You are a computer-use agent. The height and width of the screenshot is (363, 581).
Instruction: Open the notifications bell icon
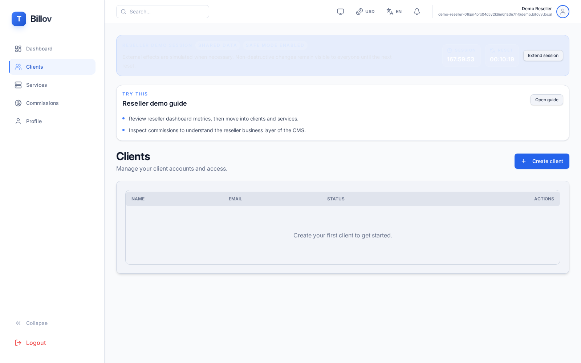click(417, 11)
